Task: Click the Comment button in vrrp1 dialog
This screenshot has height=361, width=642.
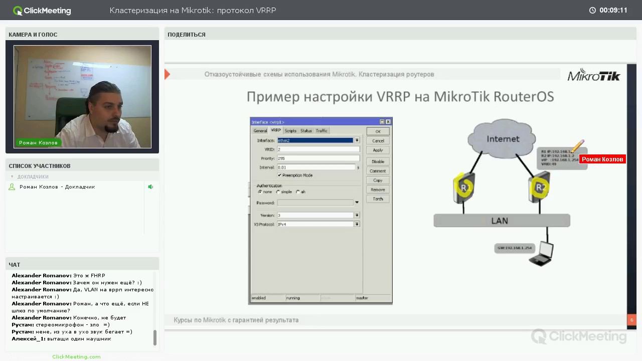Action: 378,171
